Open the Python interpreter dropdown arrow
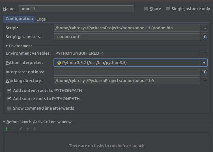 [204, 63]
